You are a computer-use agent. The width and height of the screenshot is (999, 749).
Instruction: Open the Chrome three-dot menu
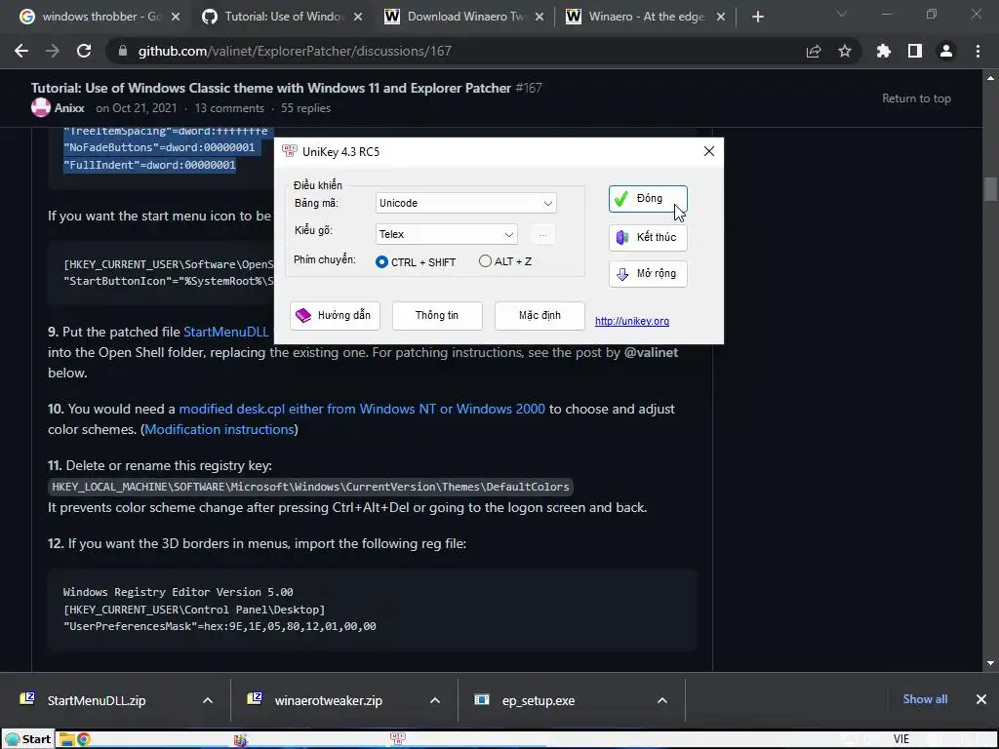(978, 51)
